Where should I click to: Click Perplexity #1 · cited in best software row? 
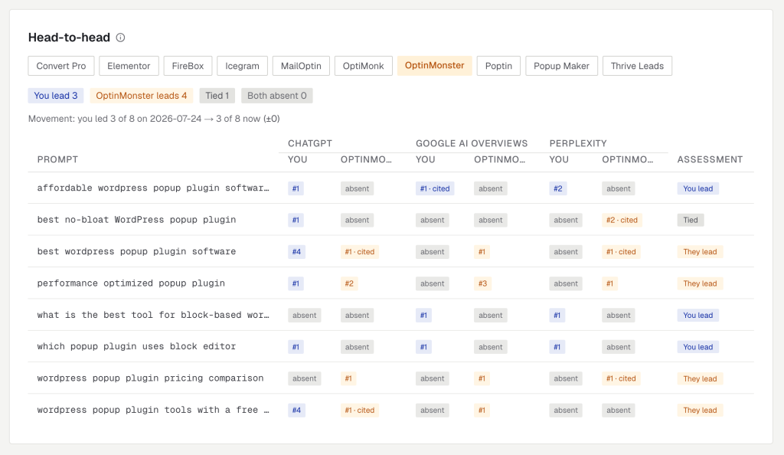[x=621, y=252]
